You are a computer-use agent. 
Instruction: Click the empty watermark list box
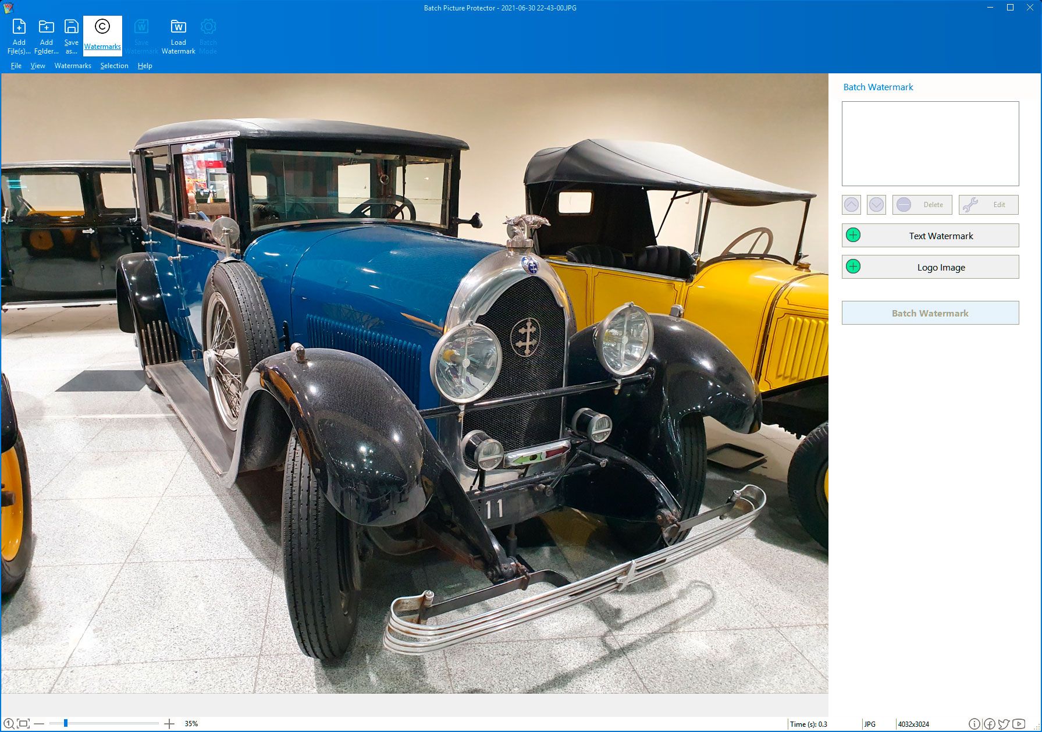click(x=930, y=144)
